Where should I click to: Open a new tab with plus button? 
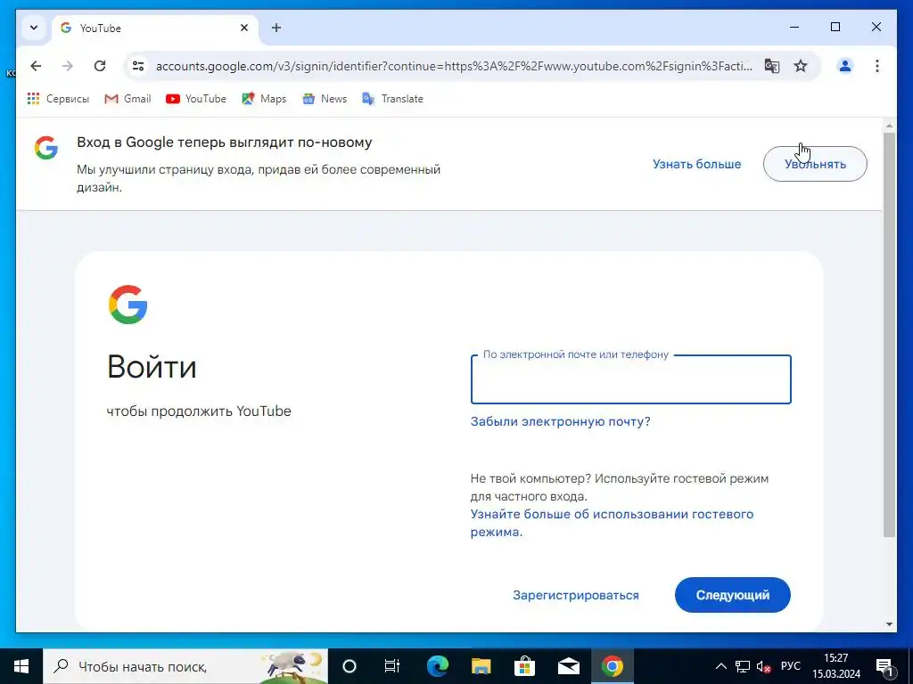276,28
